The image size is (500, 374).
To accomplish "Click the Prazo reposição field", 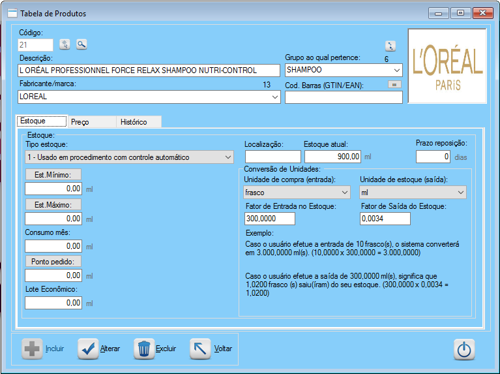I will click(x=433, y=157).
